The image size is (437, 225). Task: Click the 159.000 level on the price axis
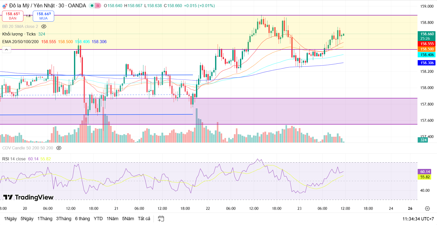pos(427,6)
